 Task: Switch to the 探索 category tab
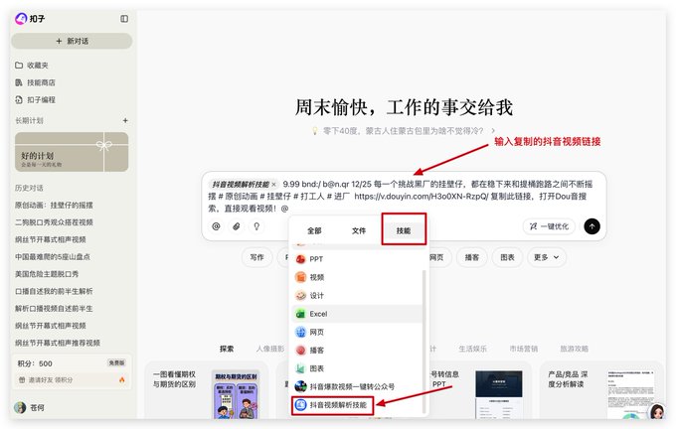point(227,349)
